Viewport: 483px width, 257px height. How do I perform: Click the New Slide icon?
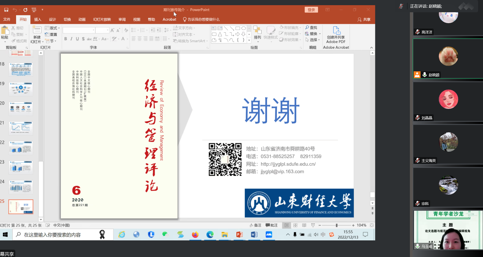pyautogui.click(x=37, y=30)
